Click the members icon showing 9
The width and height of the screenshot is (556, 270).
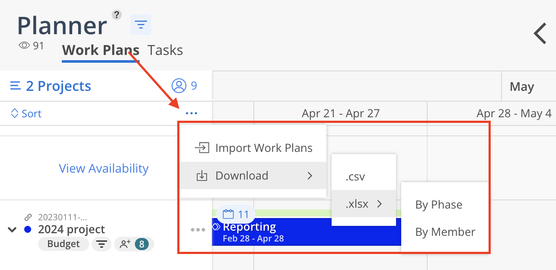coord(179,86)
